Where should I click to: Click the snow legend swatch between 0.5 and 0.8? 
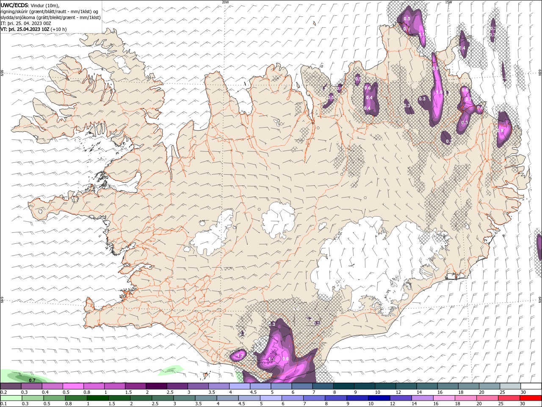(73, 386)
